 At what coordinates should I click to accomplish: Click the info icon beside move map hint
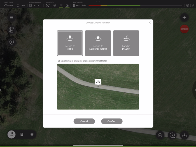coord(59,61)
